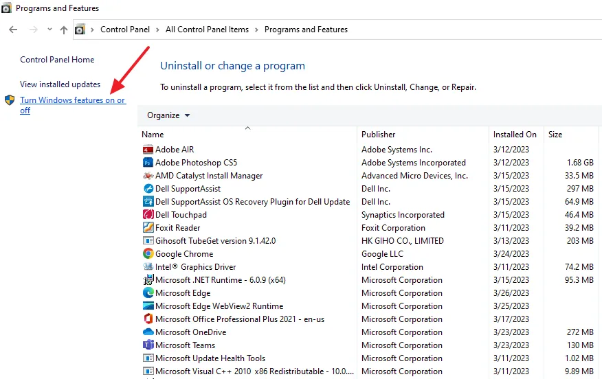Viewport: 602px width, 379px height.
Task: Click the 1.68 GB size value
Action: pos(580,163)
